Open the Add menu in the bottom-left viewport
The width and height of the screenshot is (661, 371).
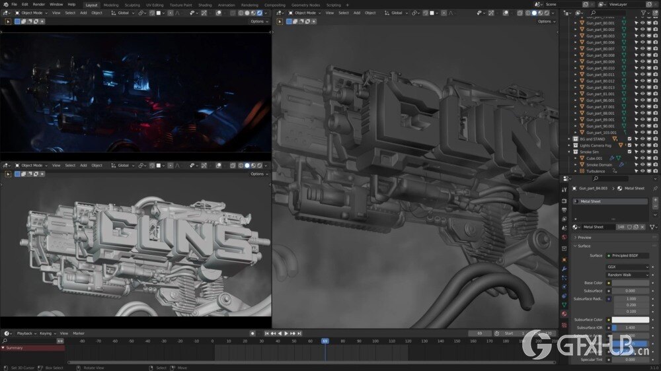coord(83,166)
